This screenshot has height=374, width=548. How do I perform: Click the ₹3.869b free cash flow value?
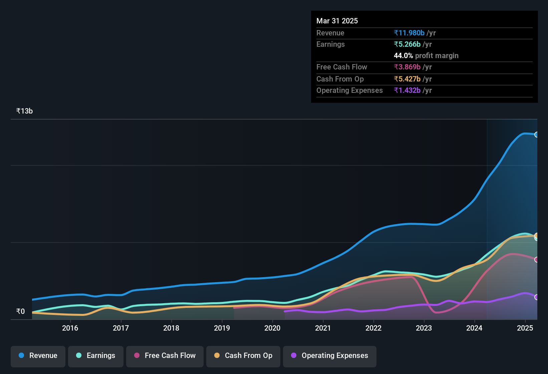(x=407, y=67)
